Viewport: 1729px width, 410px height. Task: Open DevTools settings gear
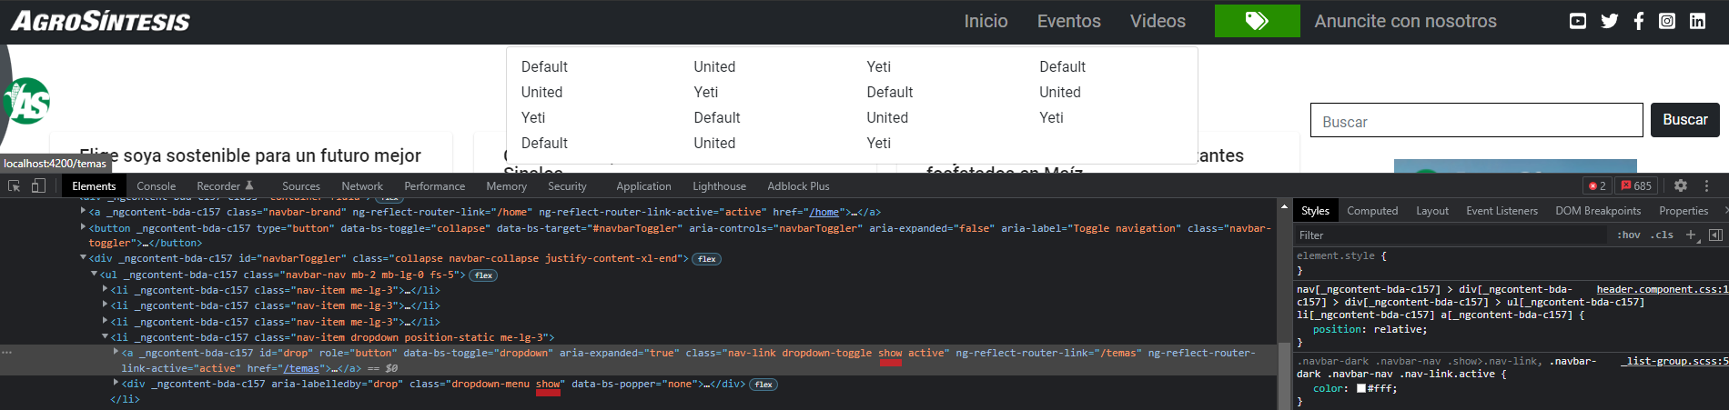[x=1681, y=185]
